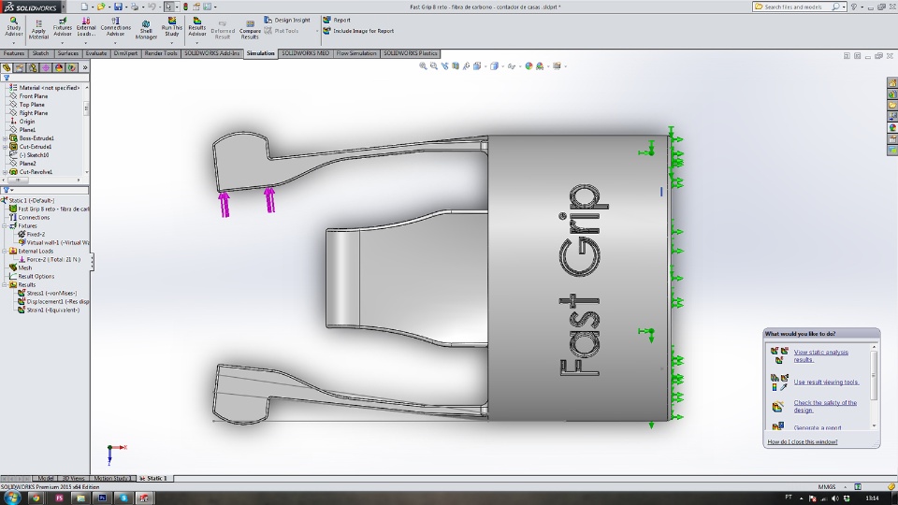Click Windows Start button
This screenshot has width=898, height=505.
pyautogui.click(x=11, y=498)
